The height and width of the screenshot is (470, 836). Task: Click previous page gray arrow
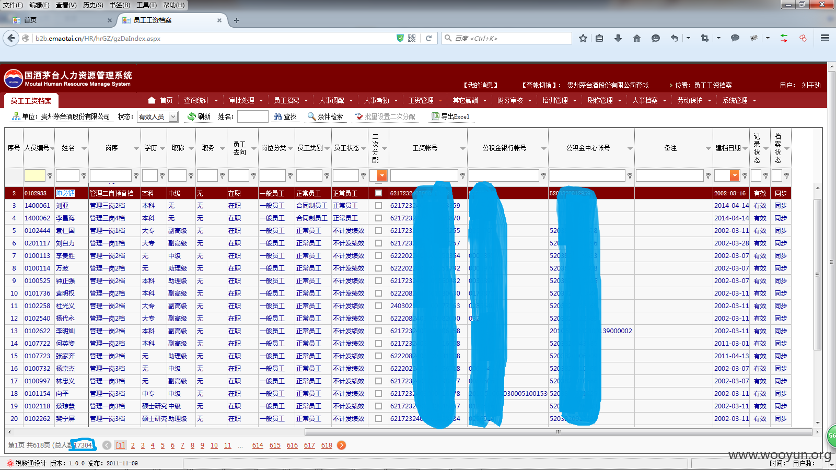click(107, 445)
